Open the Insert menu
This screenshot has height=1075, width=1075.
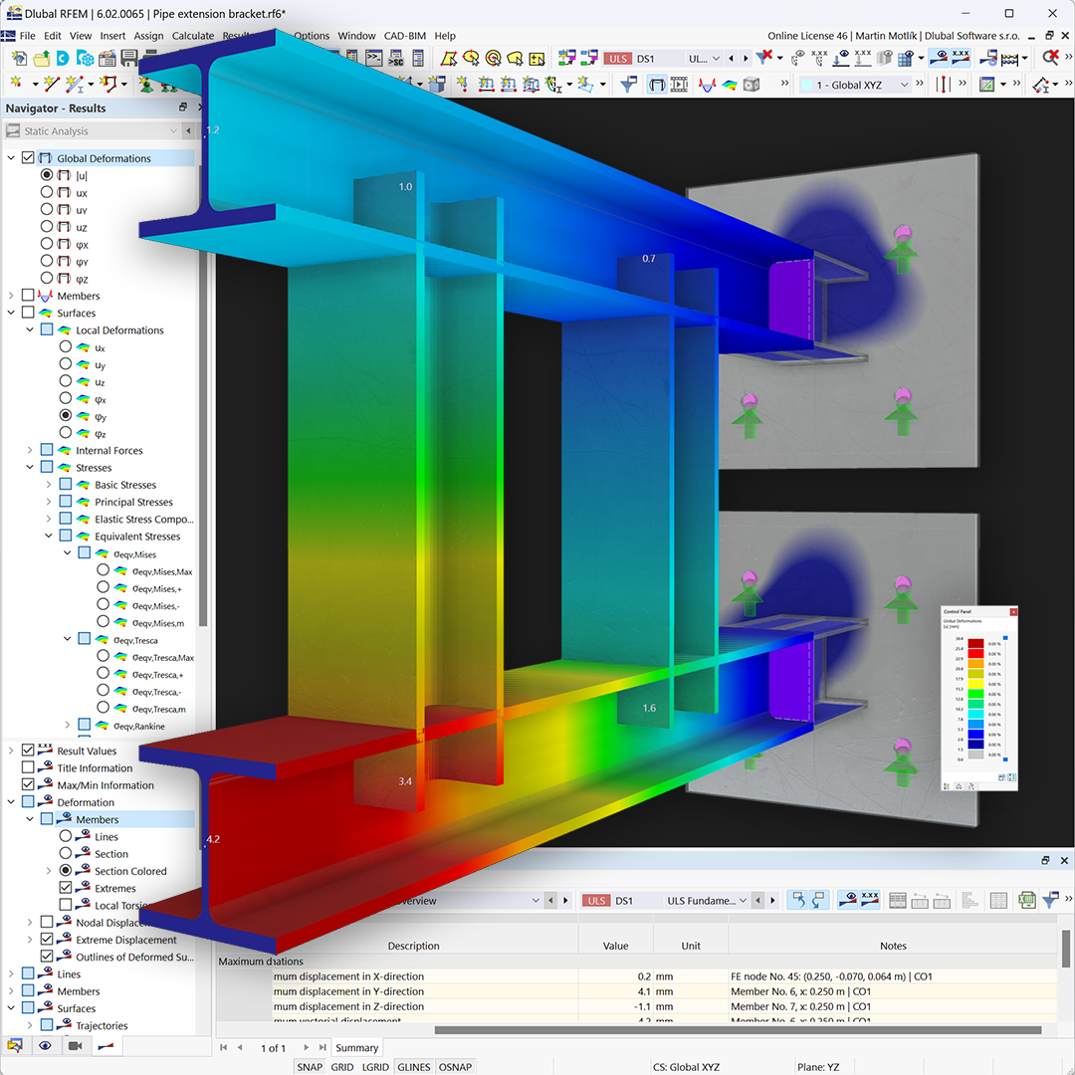(112, 36)
